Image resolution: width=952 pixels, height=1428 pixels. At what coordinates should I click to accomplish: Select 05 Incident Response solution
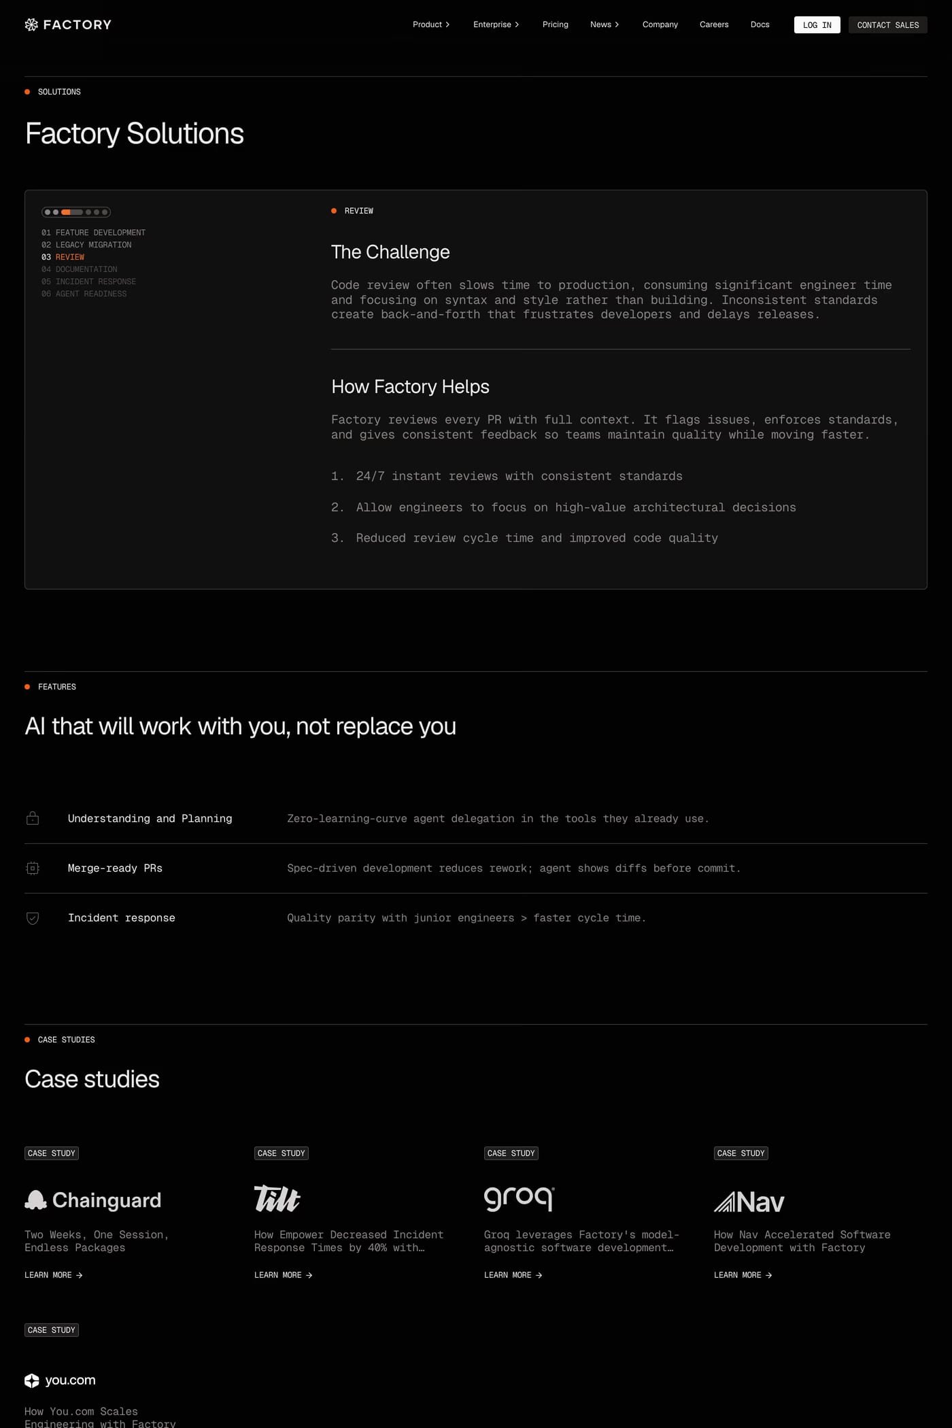tap(89, 282)
